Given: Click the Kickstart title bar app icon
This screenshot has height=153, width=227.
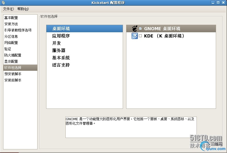Looking at the screenshot, I should coord(3,2).
